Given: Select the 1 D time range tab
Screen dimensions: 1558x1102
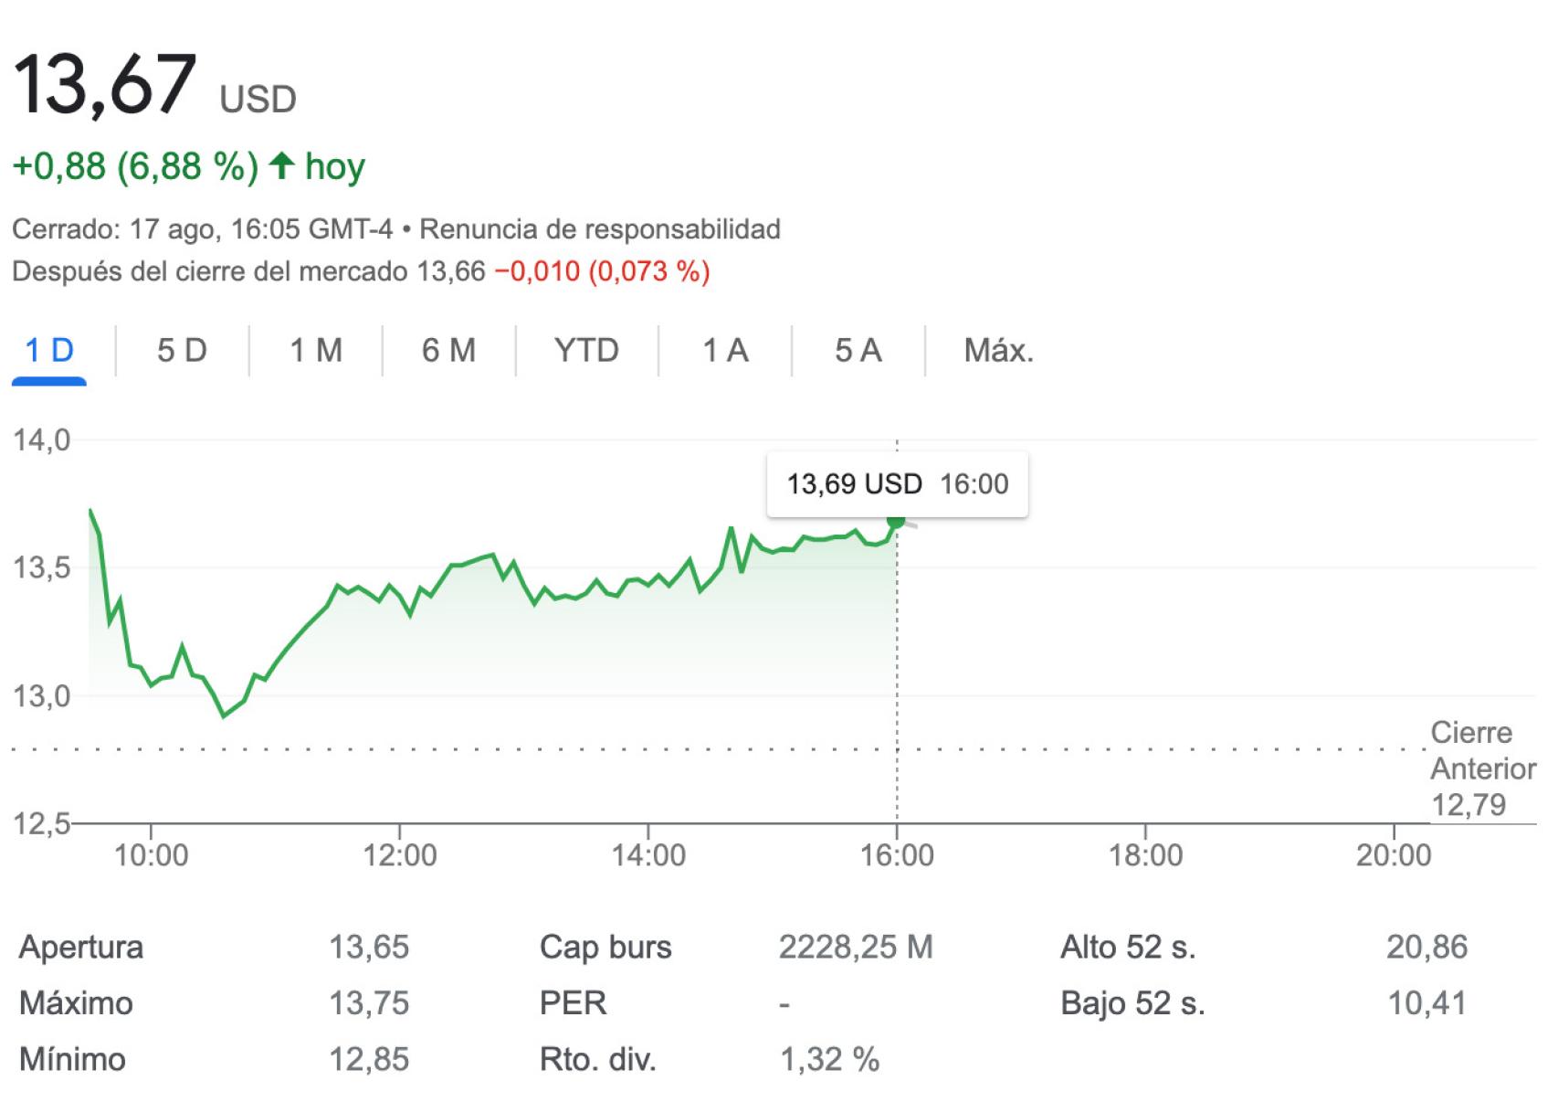Looking at the screenshot, I should pos(49,350).
